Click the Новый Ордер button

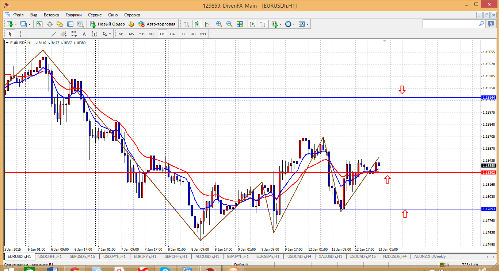[108, 24]
